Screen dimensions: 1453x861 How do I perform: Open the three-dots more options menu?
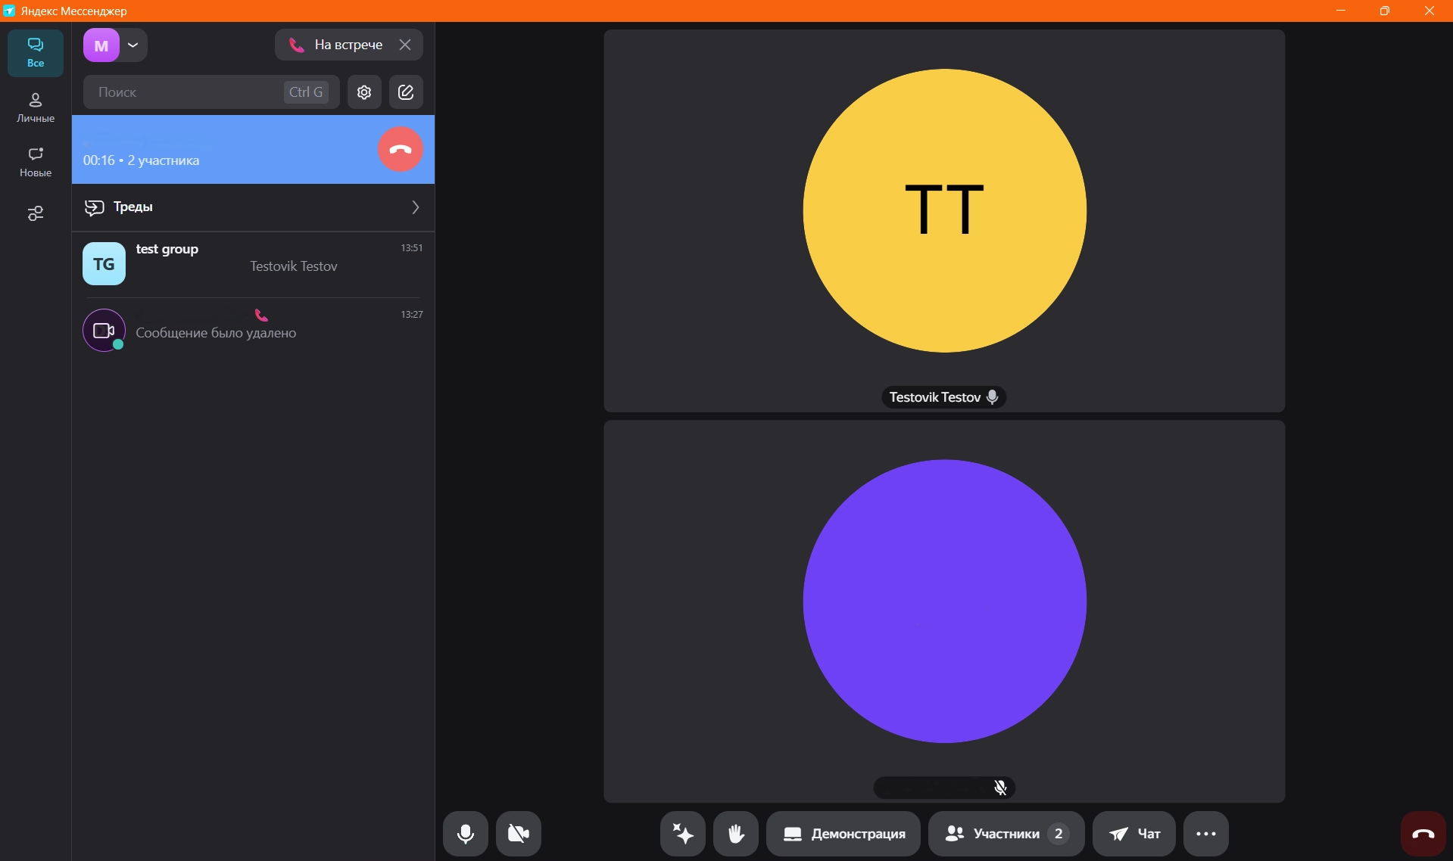[1205, 834]
